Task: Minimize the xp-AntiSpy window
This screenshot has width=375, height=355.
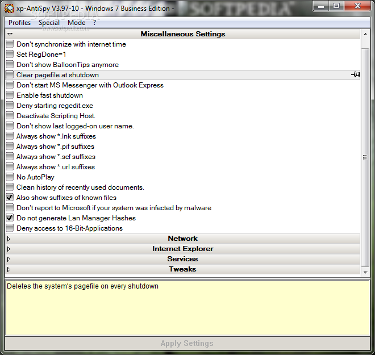Action: click(x=320, y=6)
